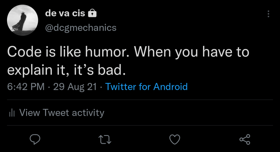Click the display name 'de va cis'
Viewport: 280px width, 152px height.
point(65,13)
